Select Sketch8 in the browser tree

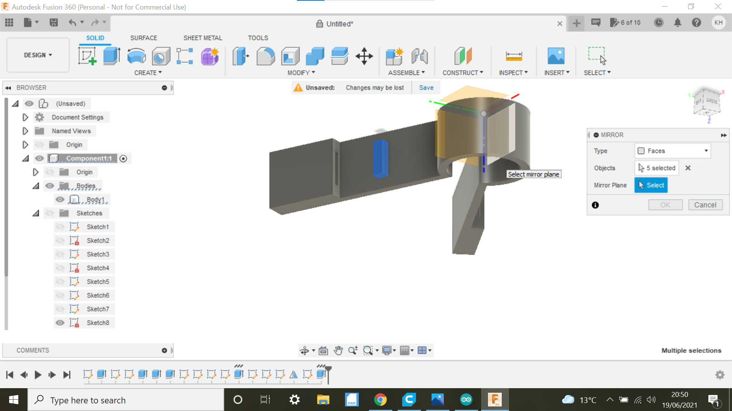pyautogui.click(x=98, y=322)
